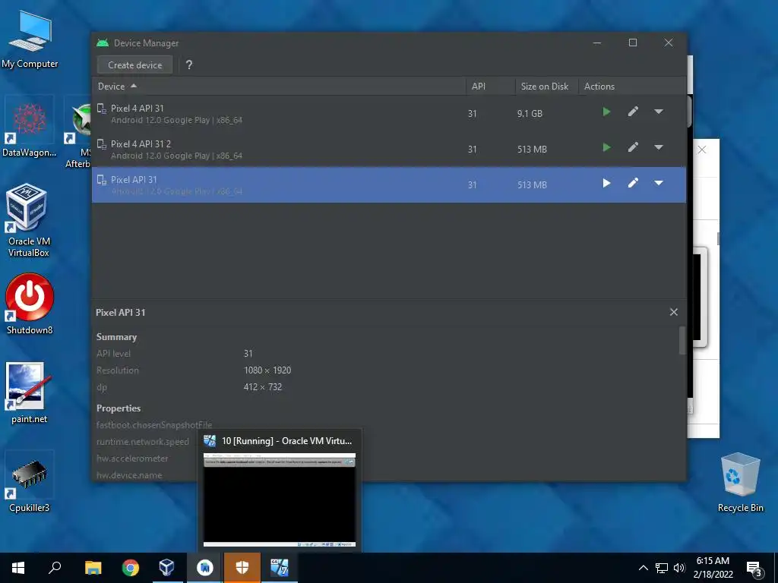The image size is (778, 583).
Task: Select the Pixel 4 API 31 row
Action: (389, 114)
